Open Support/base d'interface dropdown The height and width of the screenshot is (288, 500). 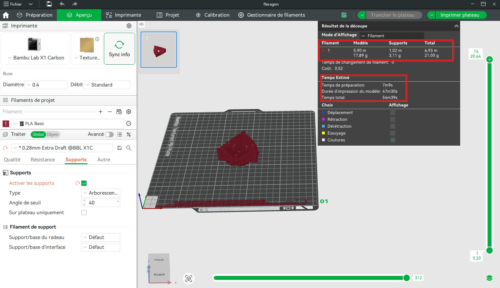pos(101,247)
